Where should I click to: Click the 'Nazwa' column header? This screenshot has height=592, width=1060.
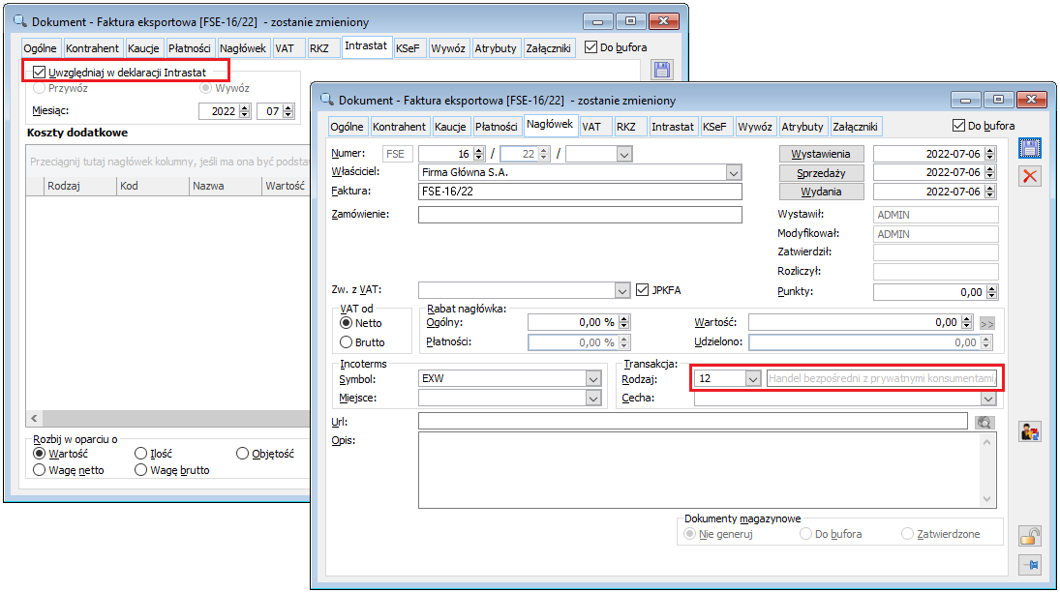click(226, 186)
